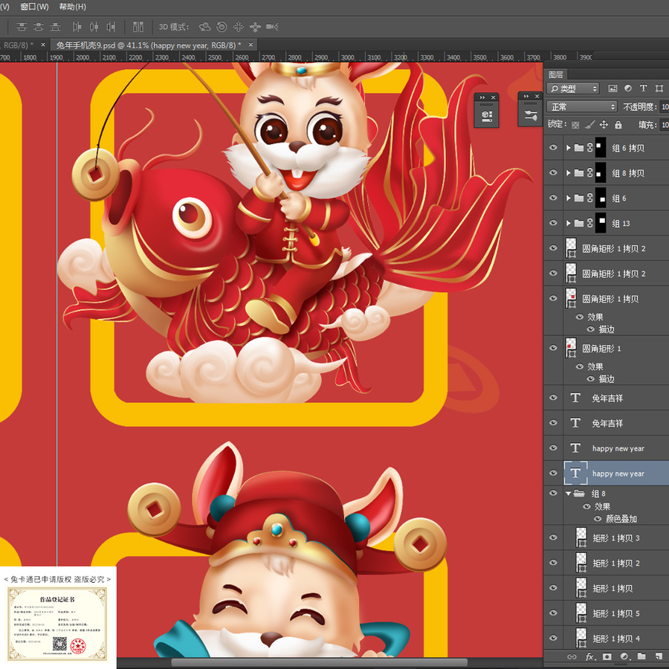The height and width of the screenshot is (669, 669).
Task: Toggle lock image pixels brush icon
Action: 589,125
